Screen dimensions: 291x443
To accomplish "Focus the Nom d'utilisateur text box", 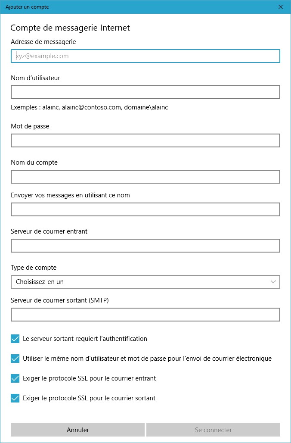I will [x=145, y=92].
